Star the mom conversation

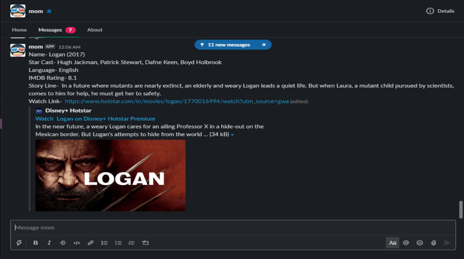(x=49, y=11)
